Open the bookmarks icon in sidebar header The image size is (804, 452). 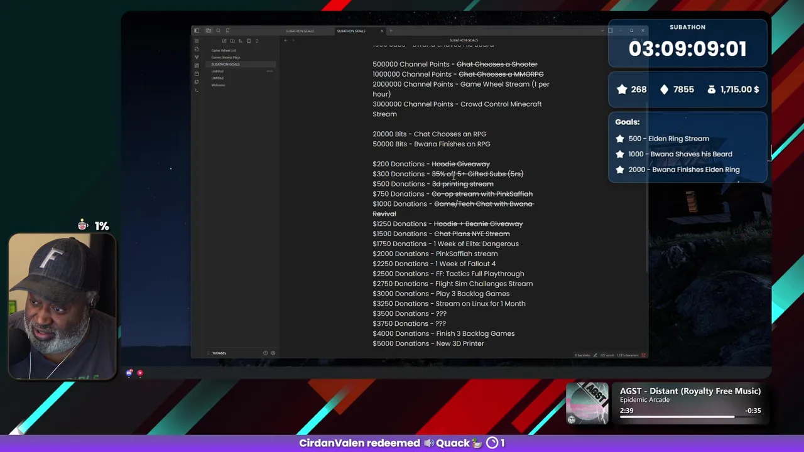click(x=227, y=31)
